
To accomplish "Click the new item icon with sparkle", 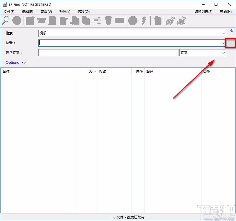I will click(x=30, y=21).
